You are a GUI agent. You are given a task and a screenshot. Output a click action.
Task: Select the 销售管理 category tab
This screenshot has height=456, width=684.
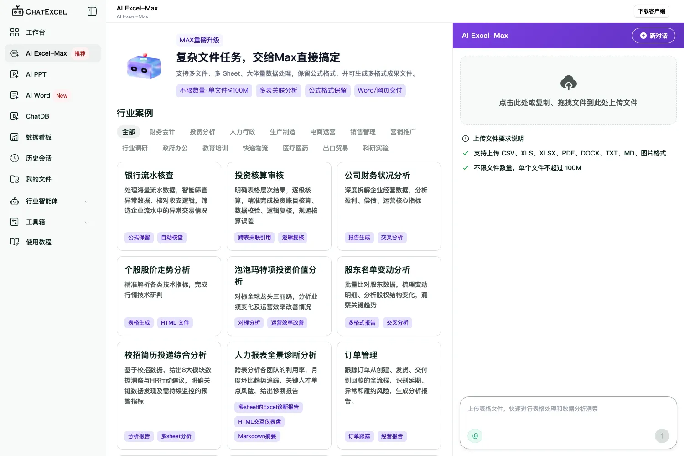pyautogui.click(x=363, y=132)
